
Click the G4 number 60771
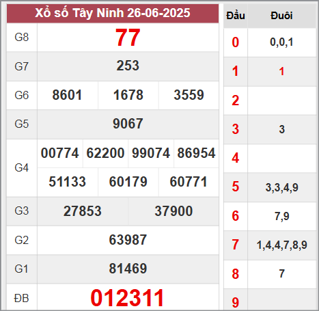point(189,182)
